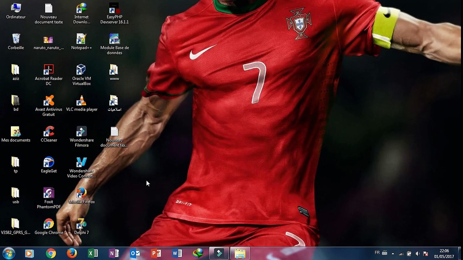This screenshot has height=260, width=463.
Task: Select the Mes documents icon
Action: pyautogui.click(x=16, y=134)
